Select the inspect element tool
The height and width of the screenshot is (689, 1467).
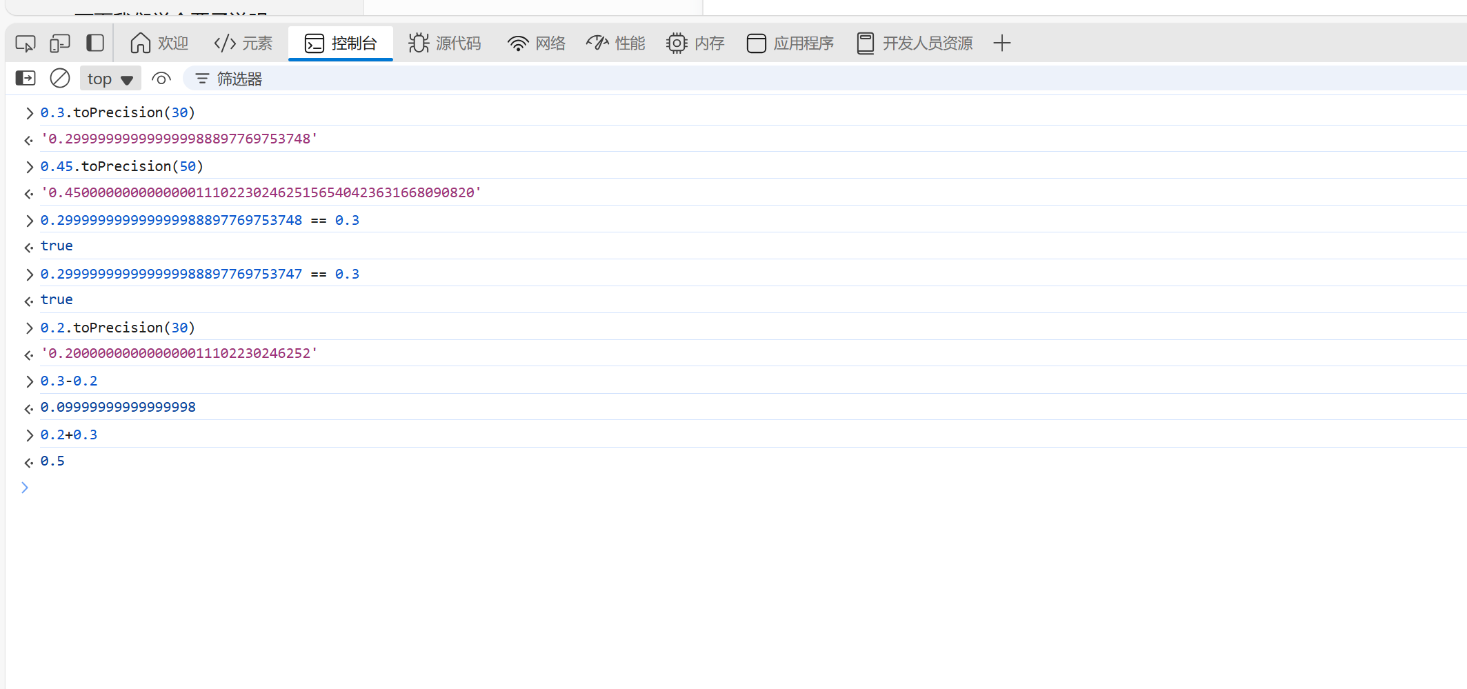click(25, 43)
